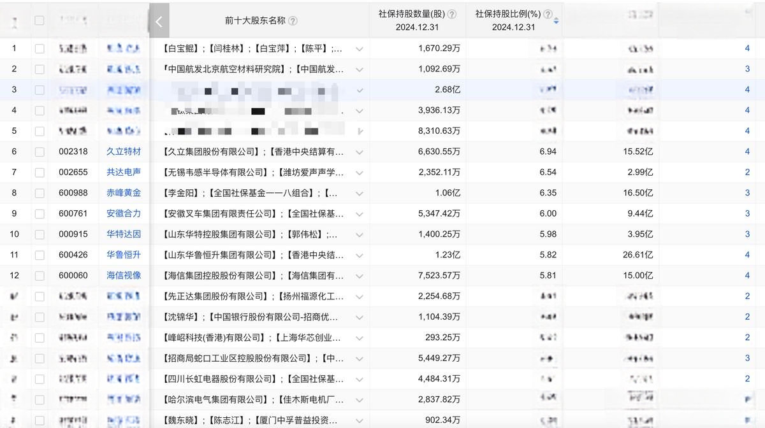Expand shareholder list starting with 李金阳

[x=360, y=193]
